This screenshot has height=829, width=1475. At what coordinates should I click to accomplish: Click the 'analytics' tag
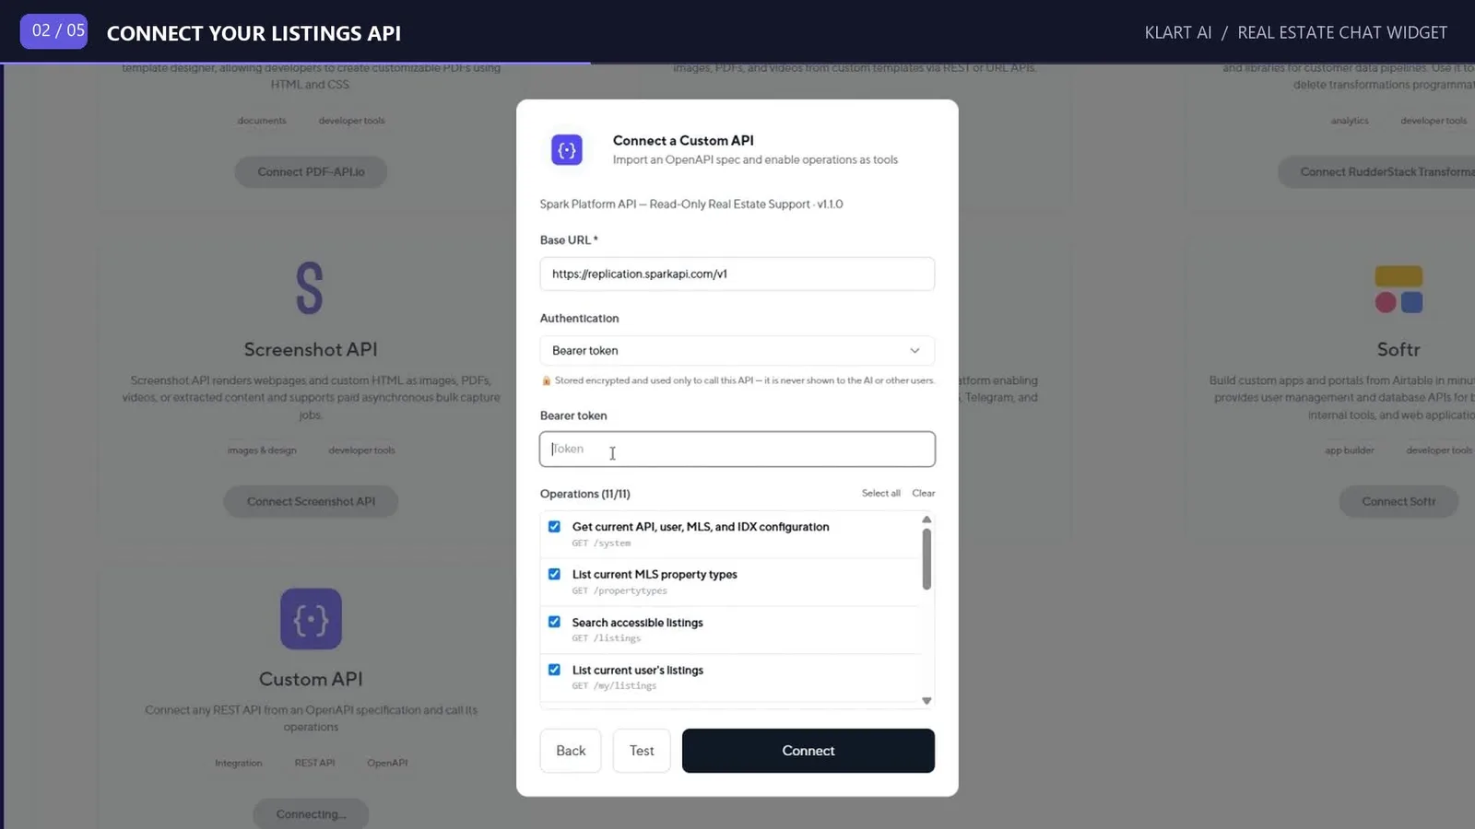[1350, 121]
